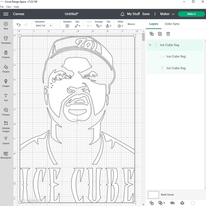Click the ICE CUBE lettering on canvas
The image size is (206, 206).
pos(77,185)
